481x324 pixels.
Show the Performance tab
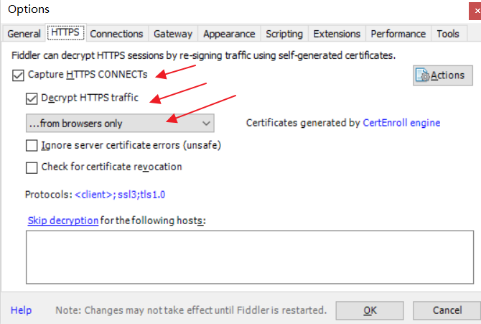pyautogui.click(x=398, y=34)
